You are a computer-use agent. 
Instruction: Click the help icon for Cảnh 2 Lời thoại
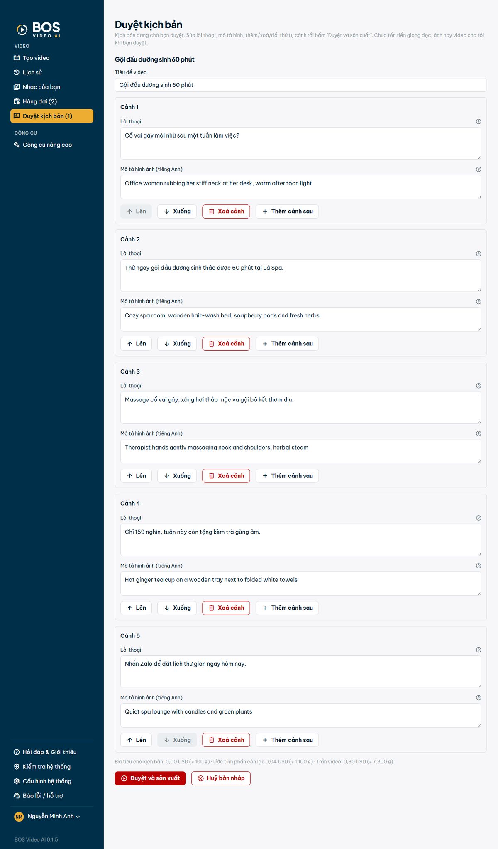pyautogui.click(x=478, y=253)
